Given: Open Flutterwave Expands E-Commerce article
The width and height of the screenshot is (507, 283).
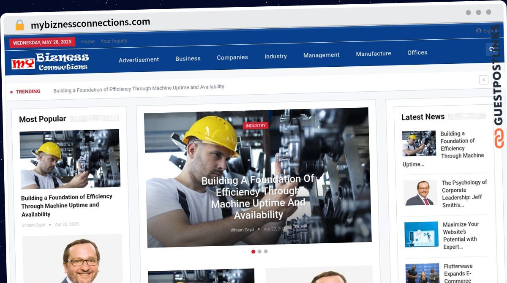Looking at the screenshot, I should pyautogui.click(x=458, y=273).
